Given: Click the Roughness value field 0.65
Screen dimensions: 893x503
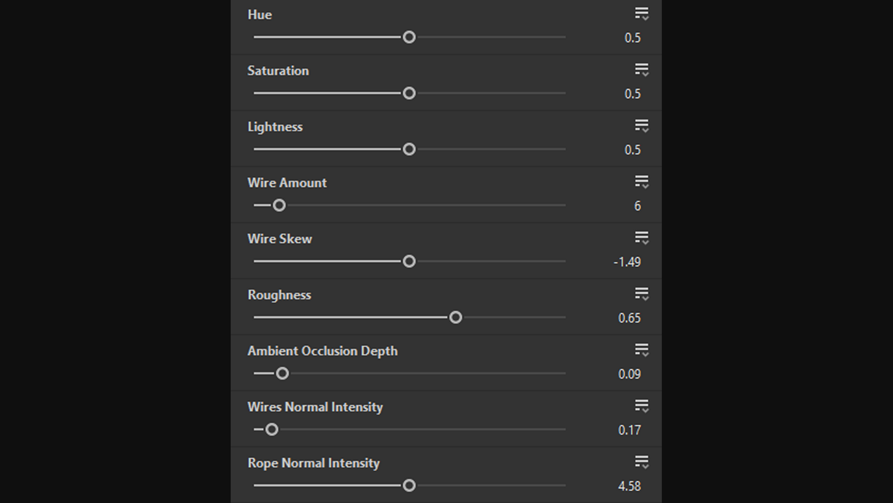Looking at the screenshot, I should pos(629,318).
